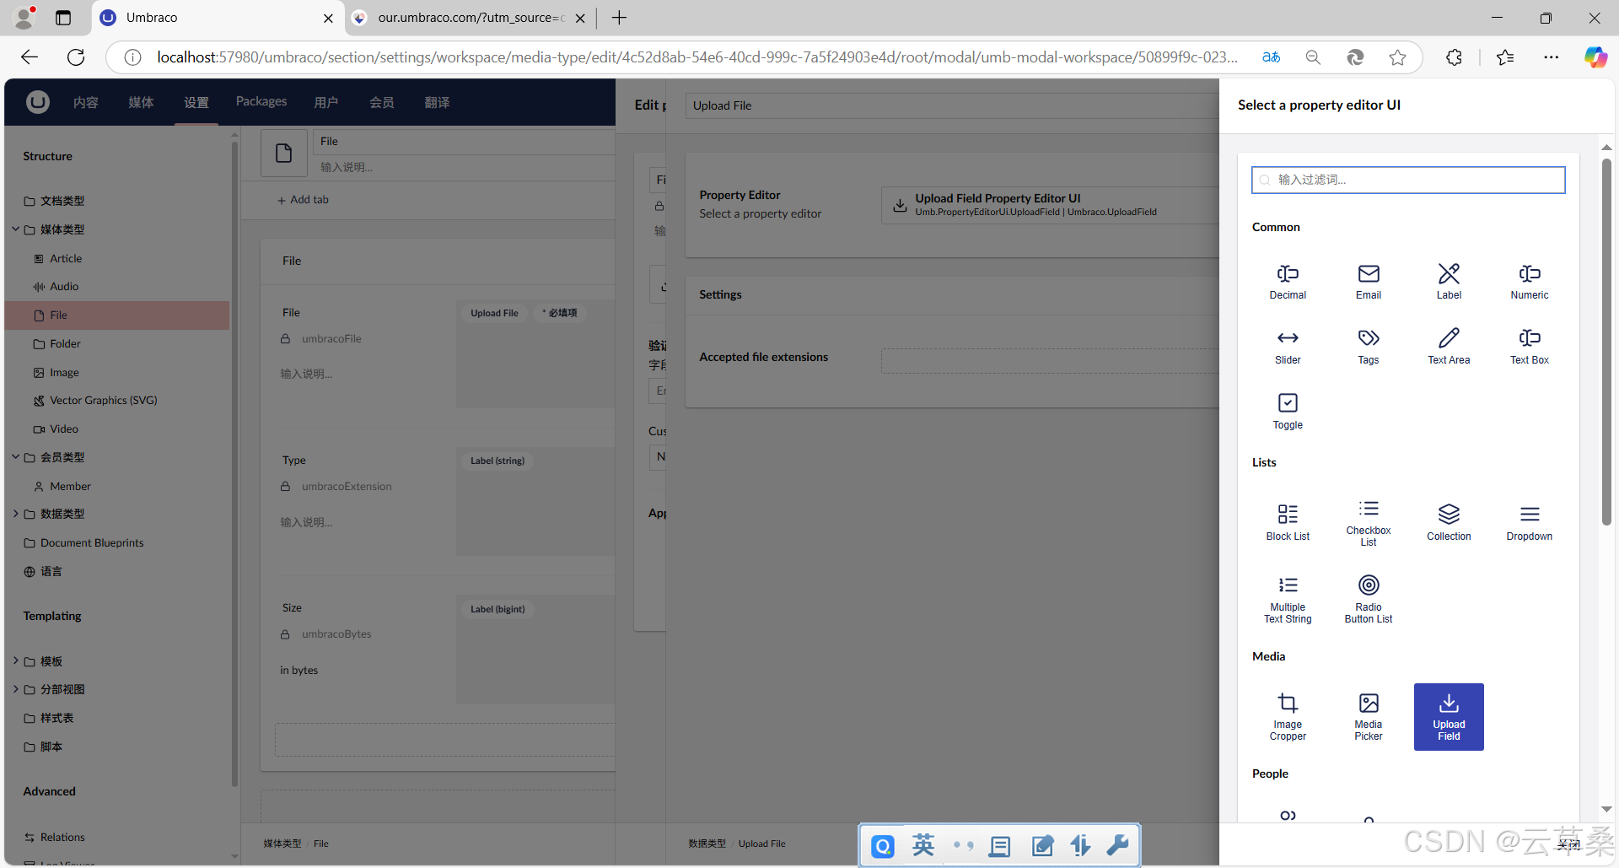The image size is (1619, 868).
Task: Click the Upload File name field
Action: tap(951, 105)
